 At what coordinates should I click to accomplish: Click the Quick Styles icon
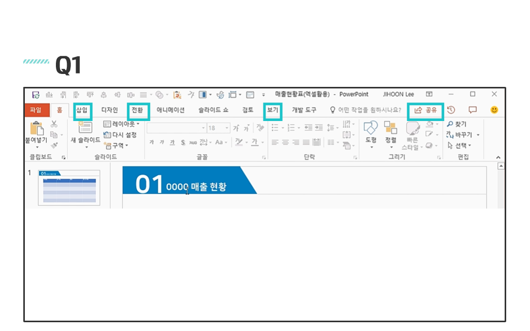pyautogui.click(x=413, y=128)
